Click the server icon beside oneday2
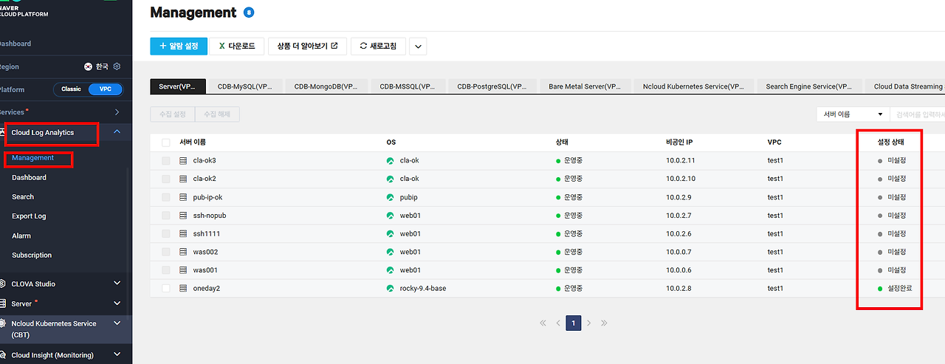Viewport: 945px width, 364px height. pos(185,288)
